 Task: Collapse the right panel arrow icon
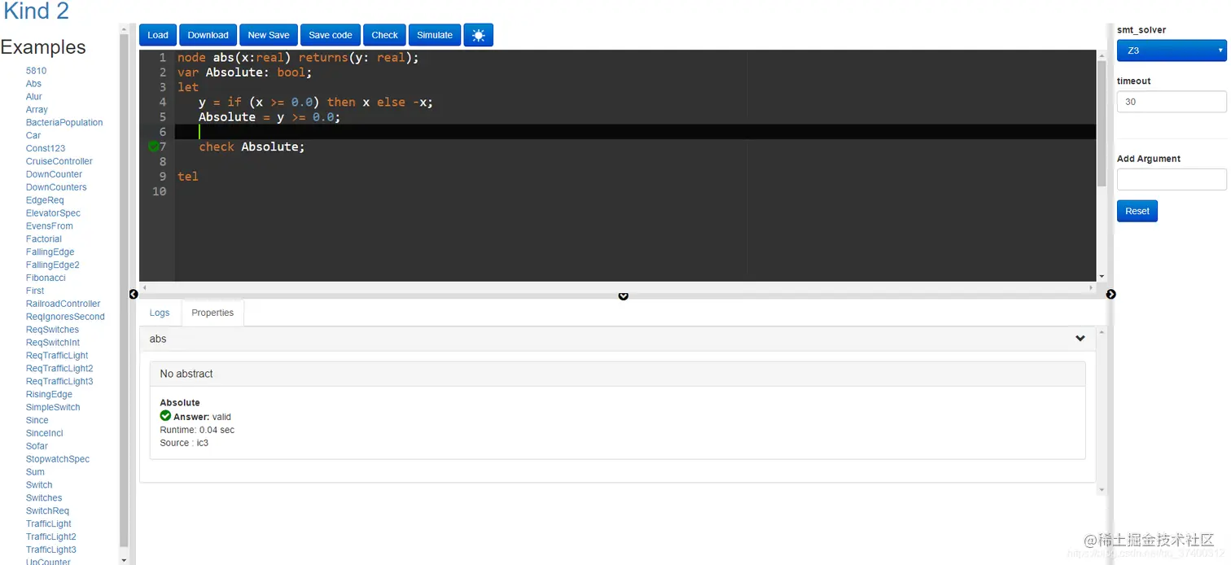[1111, 294]
